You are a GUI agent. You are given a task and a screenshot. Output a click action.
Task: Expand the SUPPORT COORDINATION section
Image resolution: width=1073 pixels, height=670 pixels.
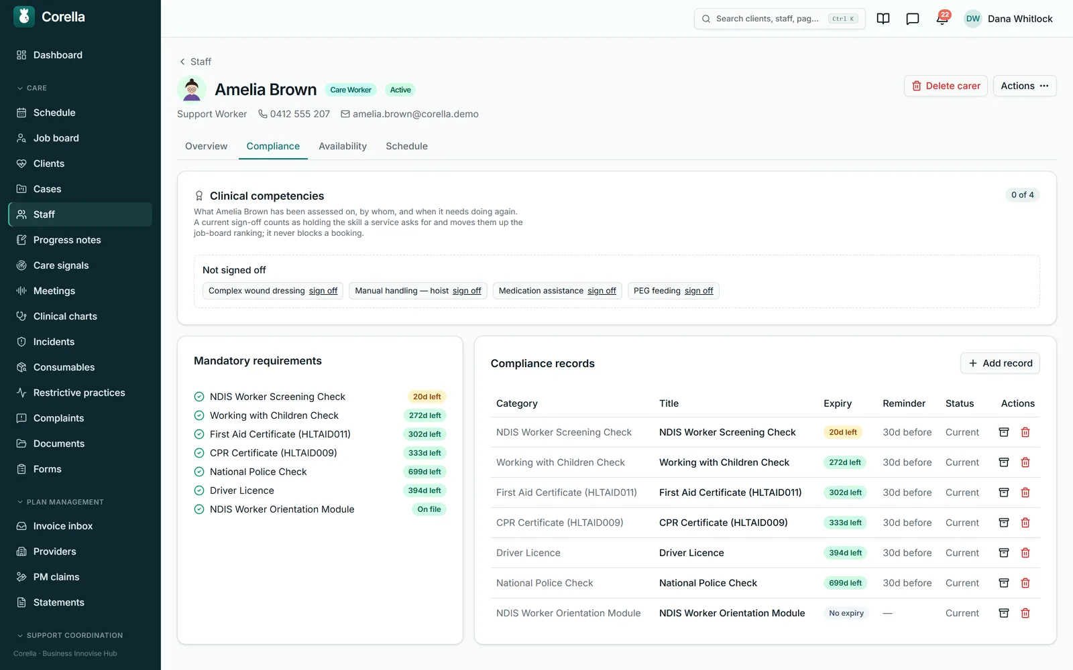click(x=70, y=635)
